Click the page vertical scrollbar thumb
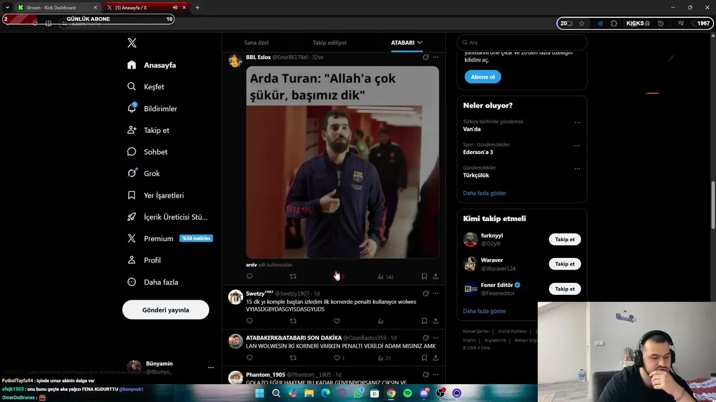This screenshot has width=716, height=402. click(x=713, y=205)
